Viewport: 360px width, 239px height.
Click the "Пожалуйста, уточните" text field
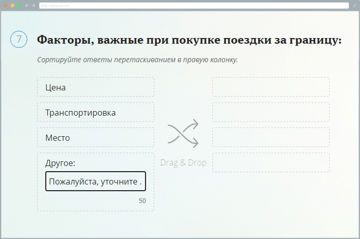point(96,181)
